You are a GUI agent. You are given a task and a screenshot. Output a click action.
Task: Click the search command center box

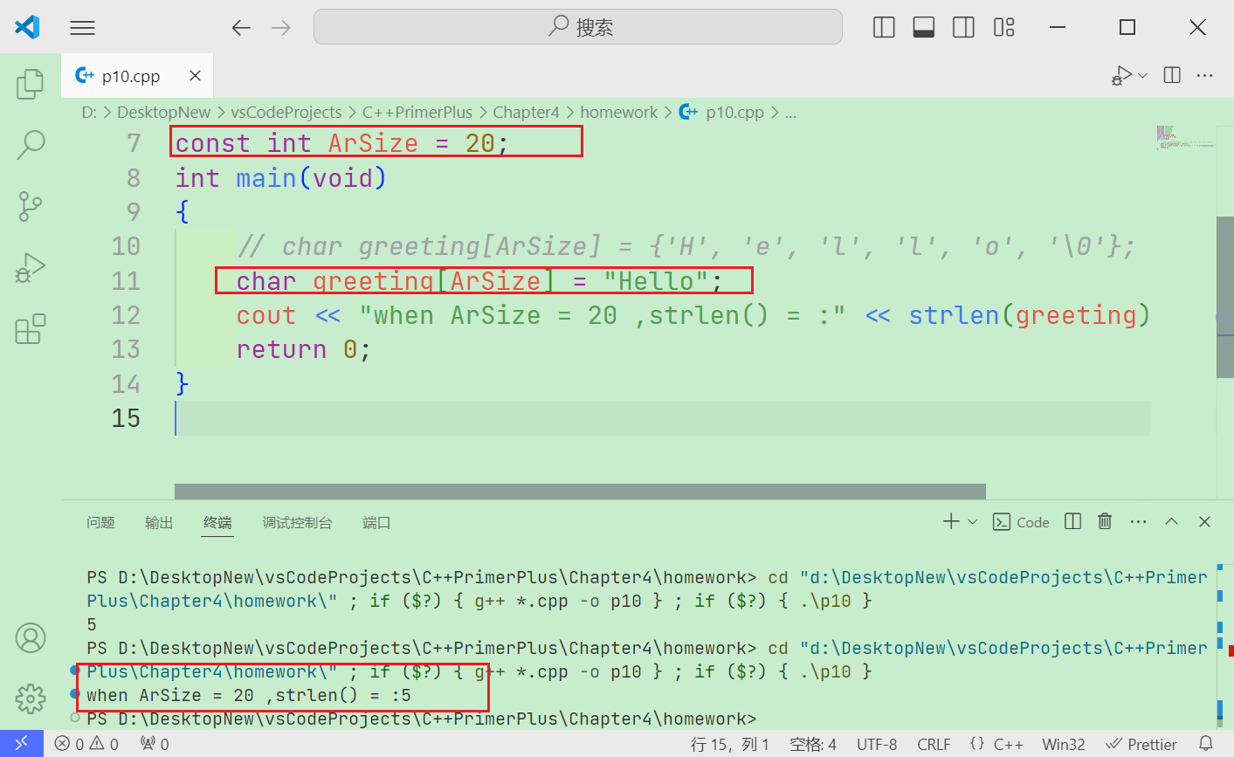pos(578,27)
